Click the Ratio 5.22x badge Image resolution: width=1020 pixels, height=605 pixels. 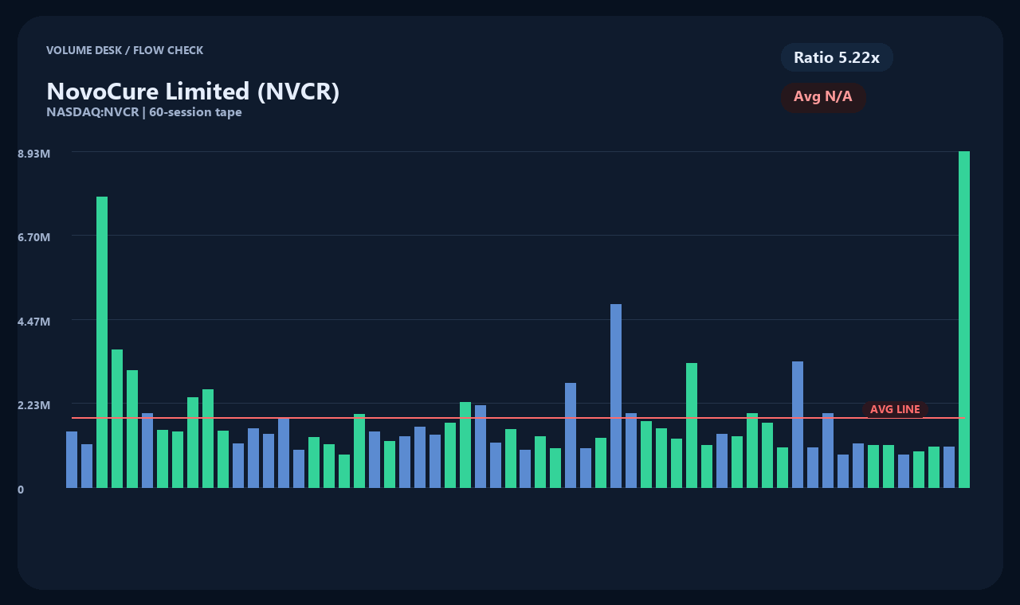click(837, 57)
